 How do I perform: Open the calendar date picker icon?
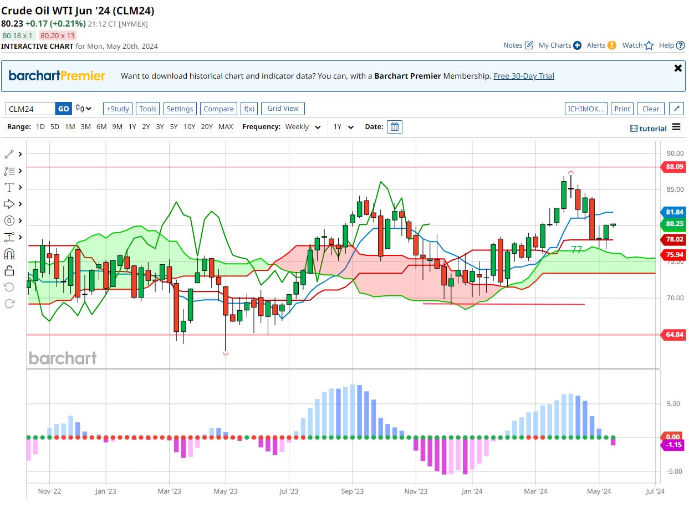395,126
